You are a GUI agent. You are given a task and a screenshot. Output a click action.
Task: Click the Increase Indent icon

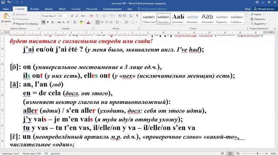[x=125, y=16]
